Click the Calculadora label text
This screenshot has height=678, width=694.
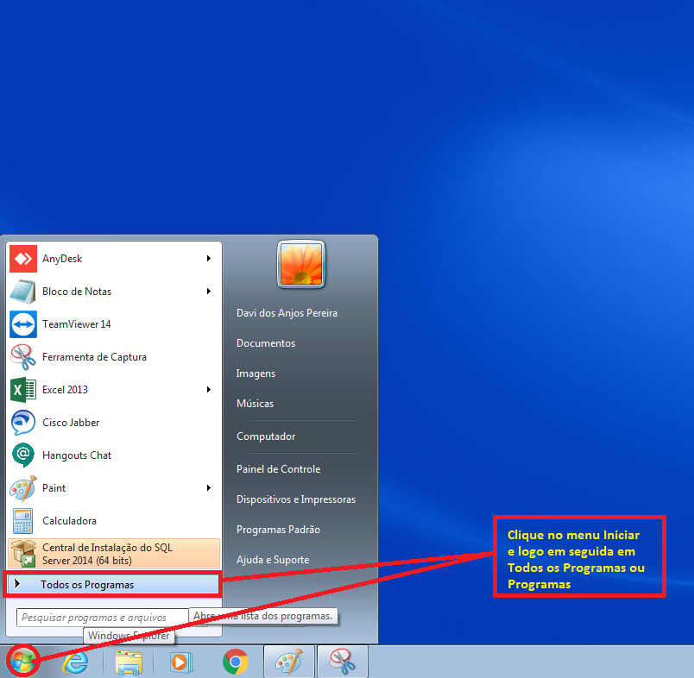(70, 521)
